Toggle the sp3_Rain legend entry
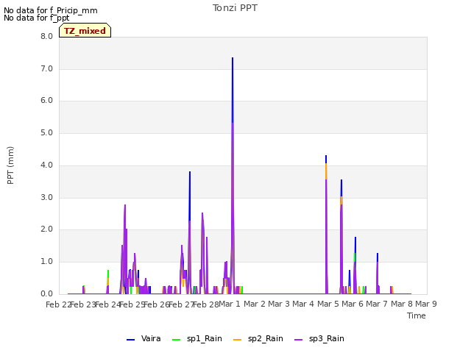 click(319, 339)
